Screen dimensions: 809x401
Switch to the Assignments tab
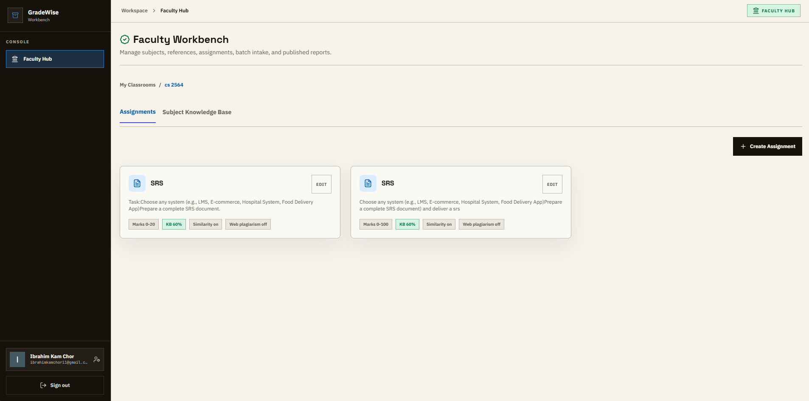click(138, 112)
